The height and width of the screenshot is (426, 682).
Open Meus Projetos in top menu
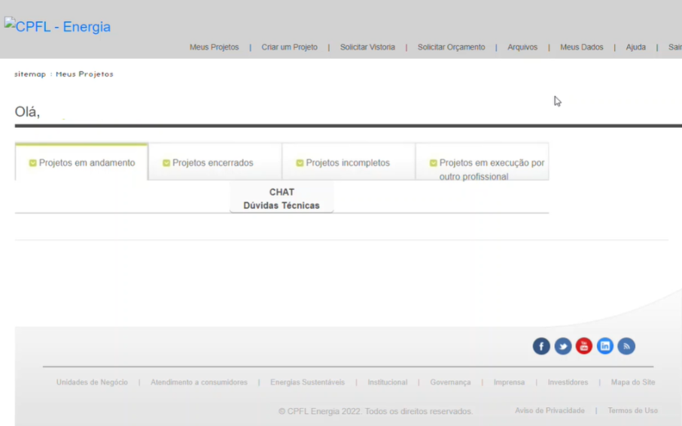click(214, 47)
